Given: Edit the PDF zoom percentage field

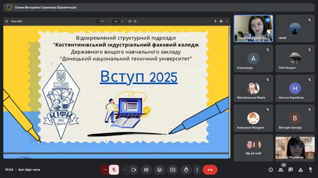Looking at the screenshot, I should [x=116, y=21].
